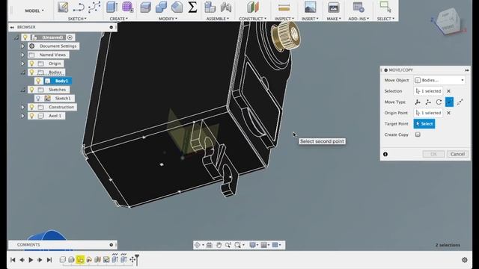Screen dimensions: 479x269
Task: Open Change Parameters sigma icon
Action: [x=192, y=7]
